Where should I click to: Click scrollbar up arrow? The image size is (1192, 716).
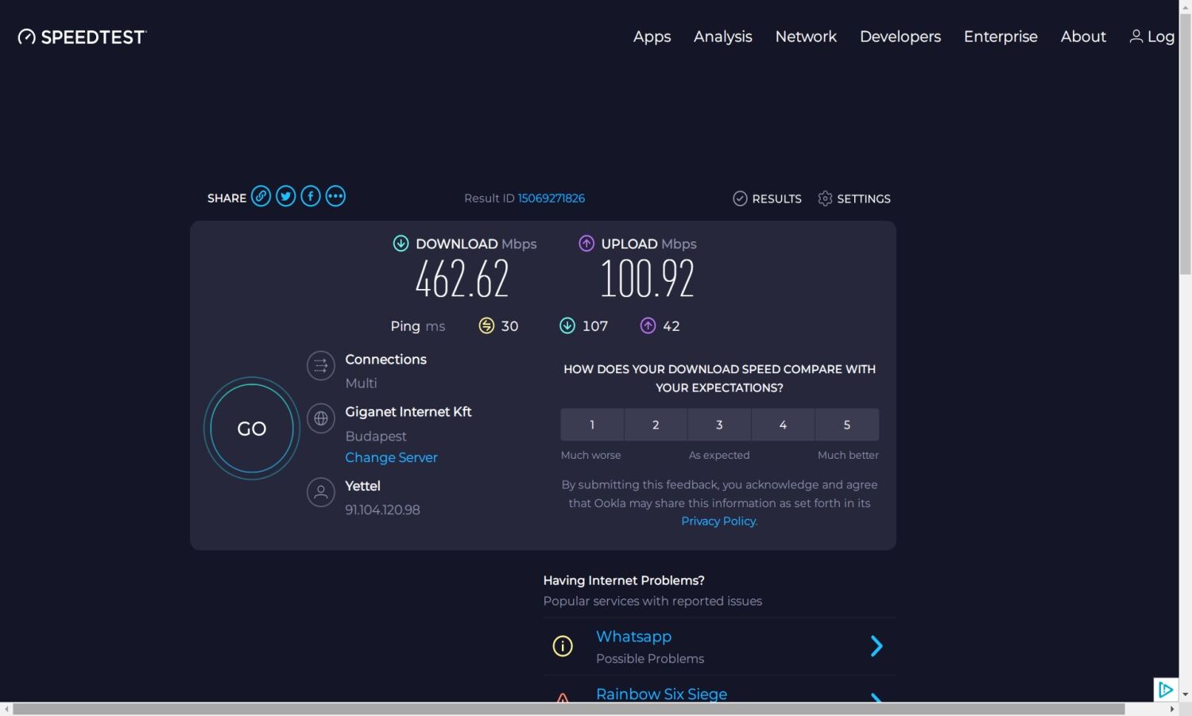pyautogui.click(x=1185, y=6)
